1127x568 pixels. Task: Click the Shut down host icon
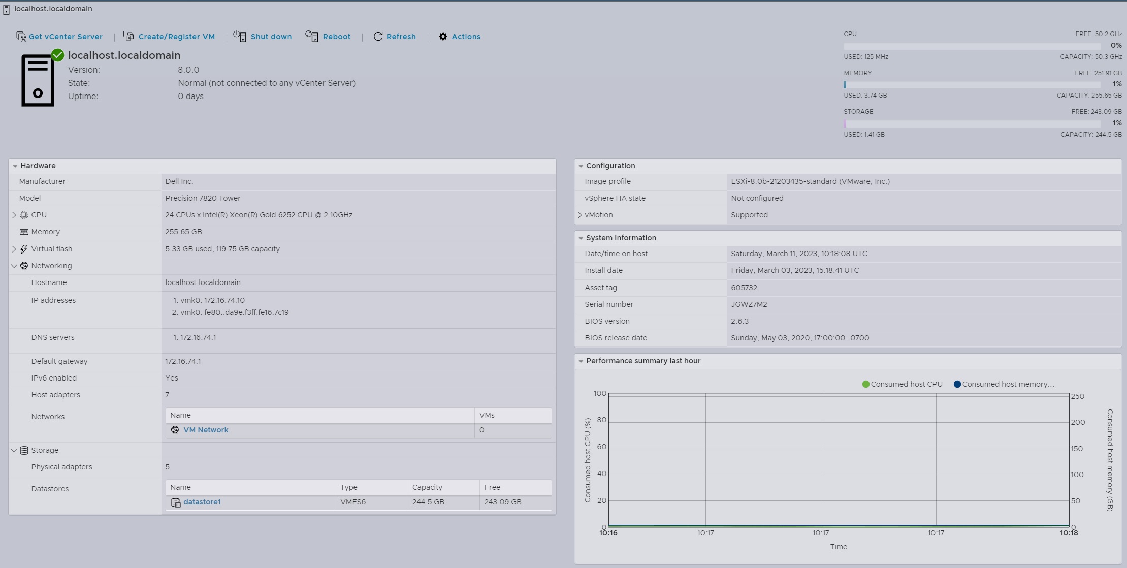(x=239, y=36)
